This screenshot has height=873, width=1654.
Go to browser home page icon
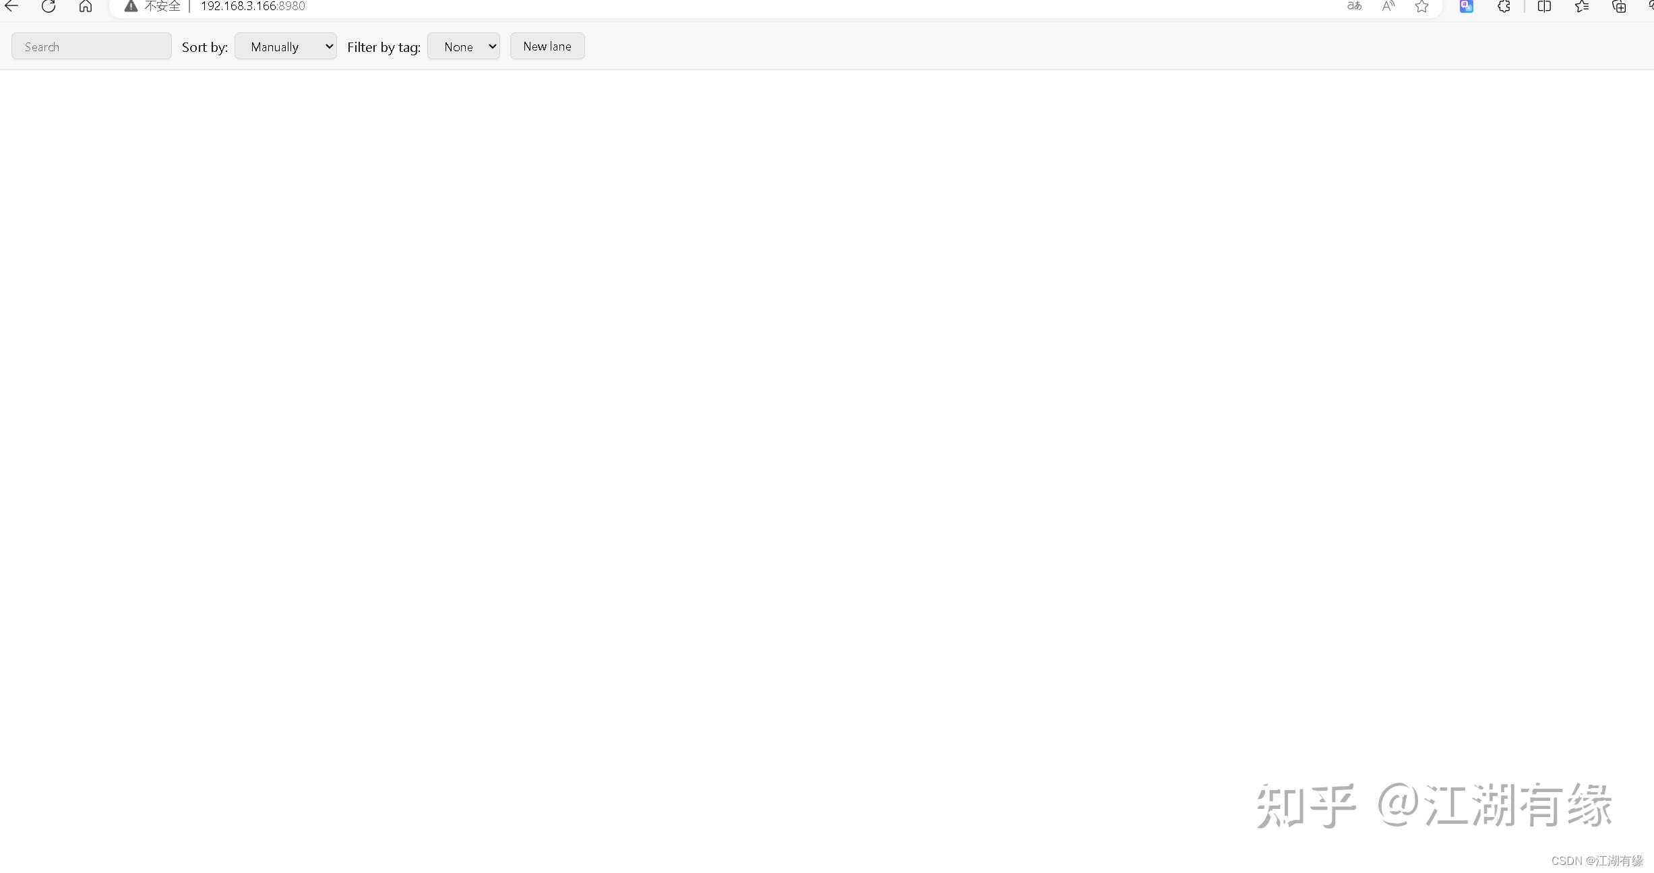[85, 6]
